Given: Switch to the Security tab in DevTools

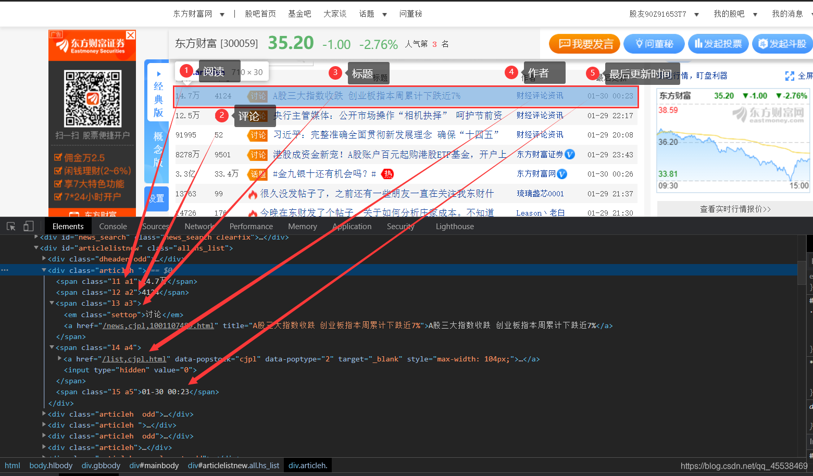Looking at the screenshot, I should [401, 227].
